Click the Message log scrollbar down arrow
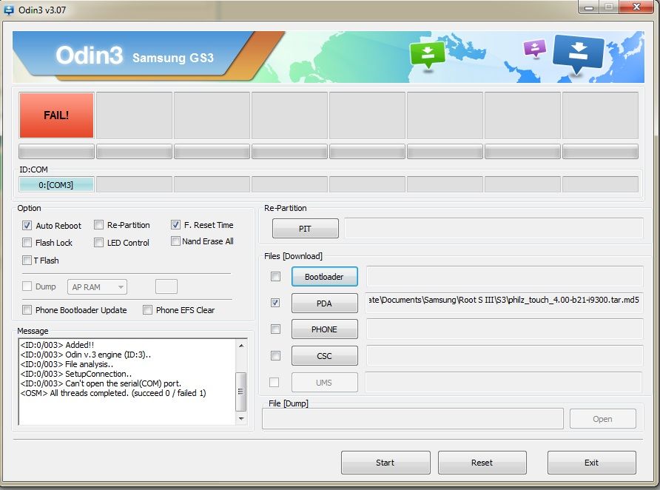 [241, 418]
